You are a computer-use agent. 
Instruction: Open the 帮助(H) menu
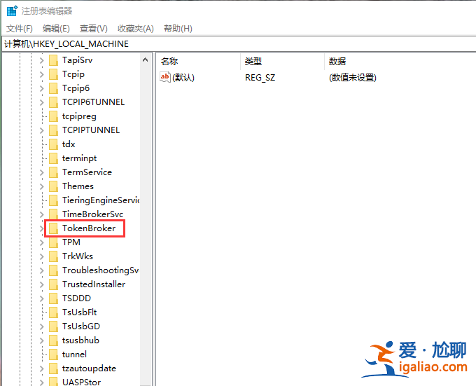click(x=178, y=29)
